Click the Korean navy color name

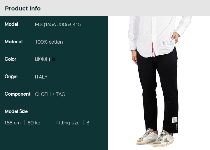(41, 59)
